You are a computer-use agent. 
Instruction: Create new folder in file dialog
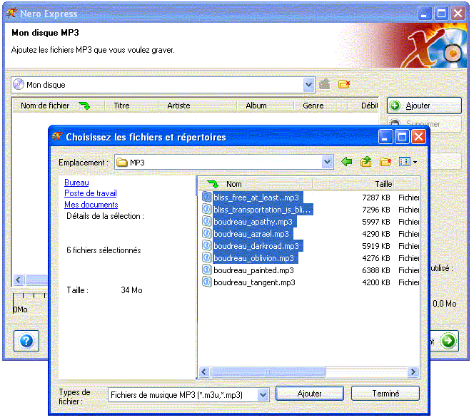[385, 162]
